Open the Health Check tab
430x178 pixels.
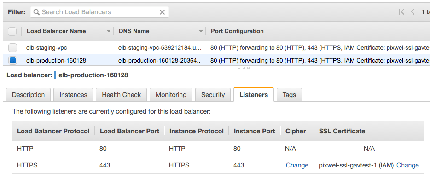121,95
